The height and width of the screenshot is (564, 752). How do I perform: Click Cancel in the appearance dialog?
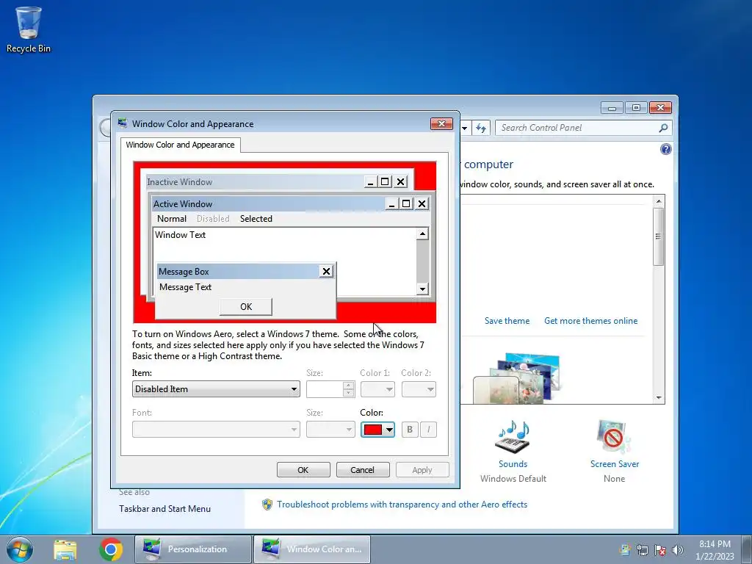click(x=363, y=470)
